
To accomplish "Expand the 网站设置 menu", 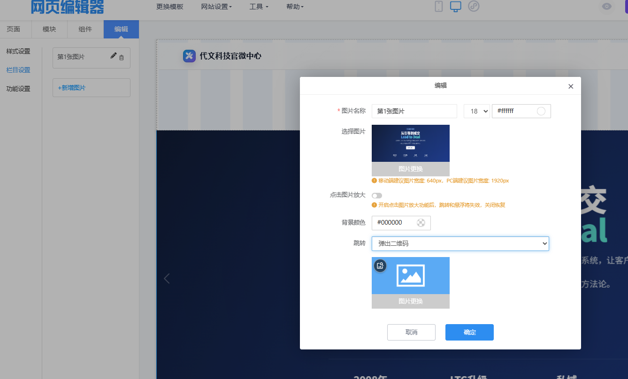I will tap(216, 7).
